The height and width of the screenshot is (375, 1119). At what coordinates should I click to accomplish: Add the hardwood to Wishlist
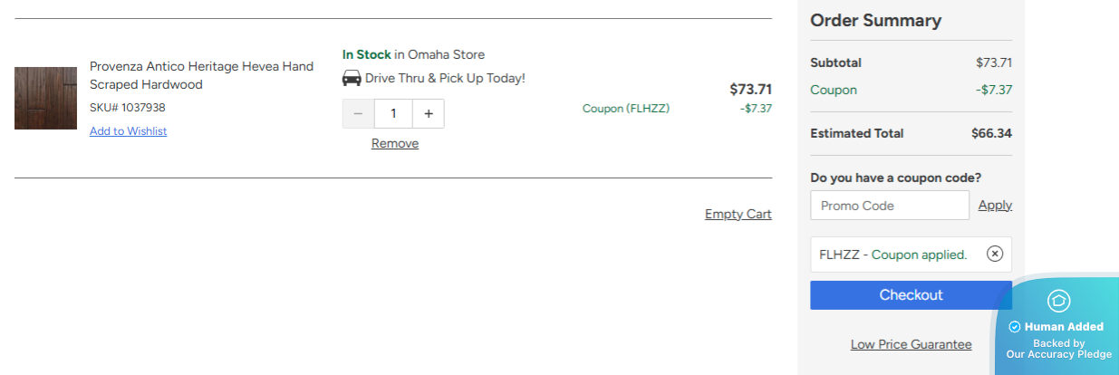point(128,131)
